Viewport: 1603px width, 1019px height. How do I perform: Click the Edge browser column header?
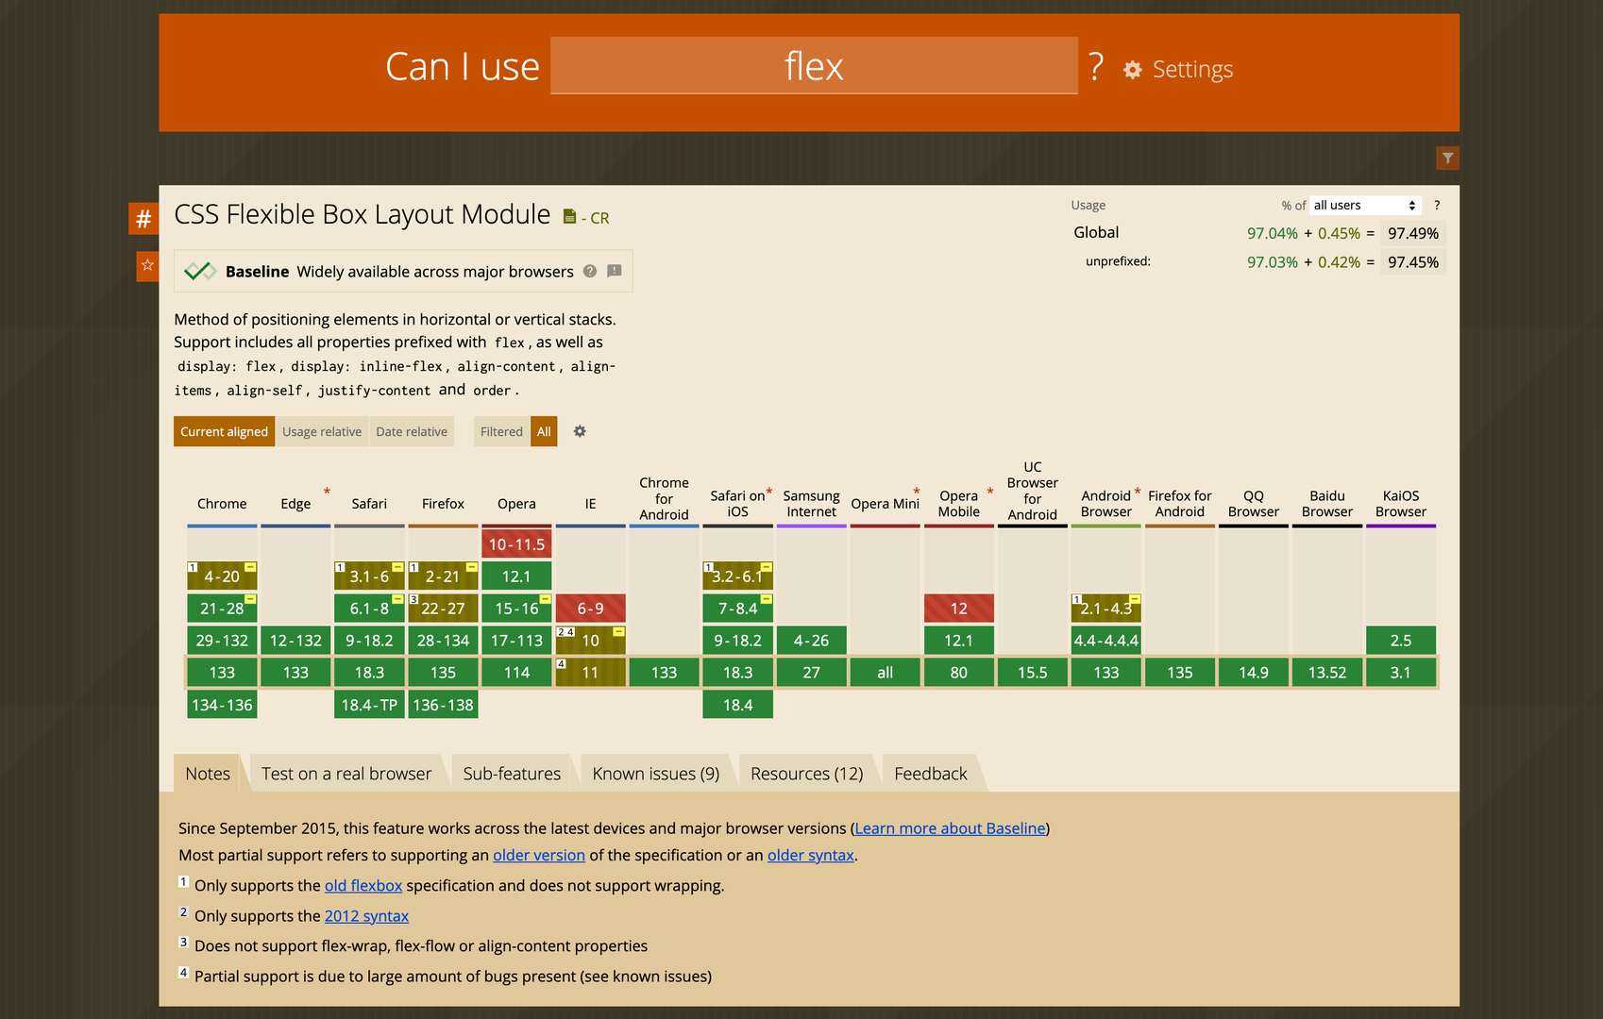[x=295, y=504]
